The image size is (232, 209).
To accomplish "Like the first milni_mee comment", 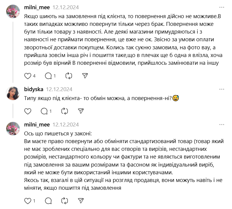I will click(x=28, y=76).
